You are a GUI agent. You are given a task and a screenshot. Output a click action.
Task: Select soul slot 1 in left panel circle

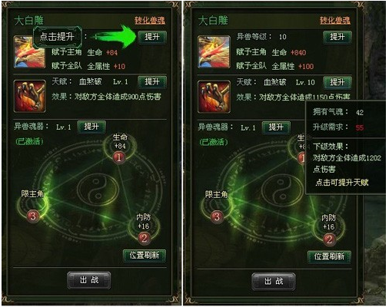118,157
